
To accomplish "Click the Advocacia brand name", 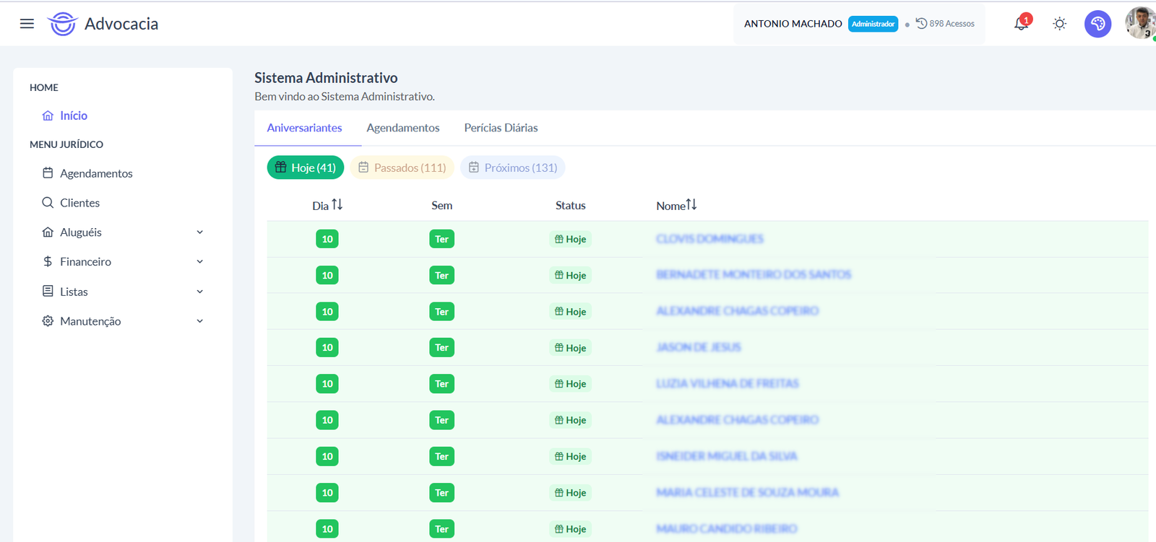I will [121, 24].
